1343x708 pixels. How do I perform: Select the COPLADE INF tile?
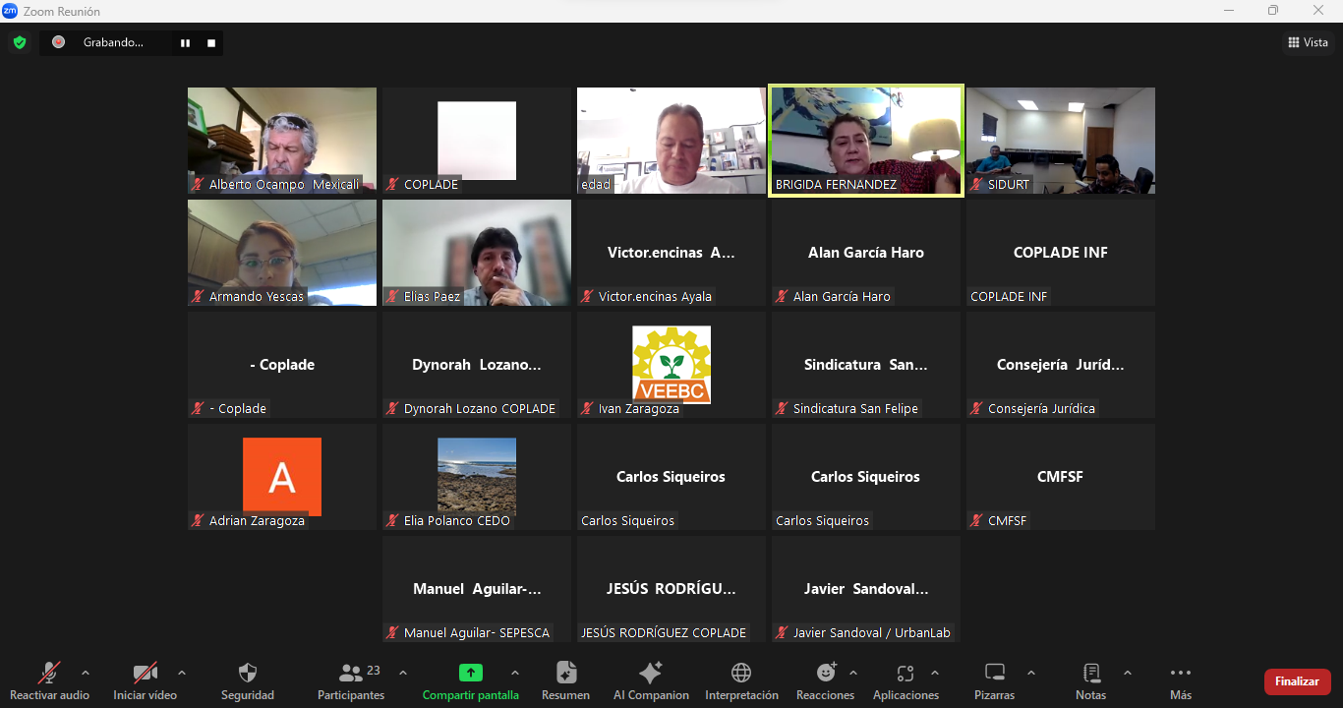pyautogui.click(x=1061, y=253)
